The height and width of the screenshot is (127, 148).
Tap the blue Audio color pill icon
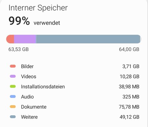pos(13,97)
